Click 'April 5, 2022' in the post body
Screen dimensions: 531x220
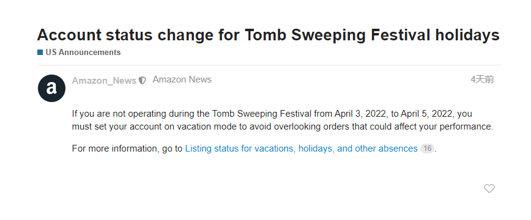(427, 114)
